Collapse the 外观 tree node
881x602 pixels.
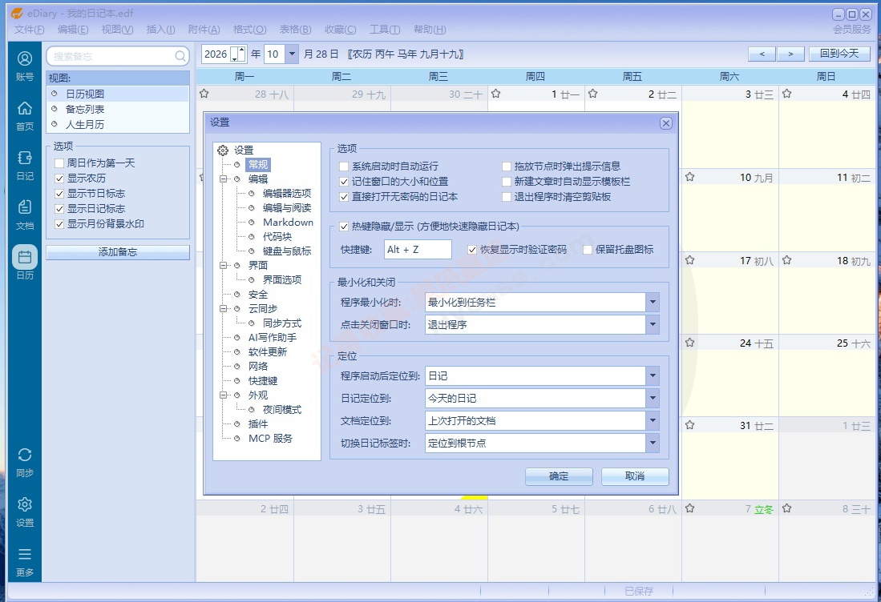point(223,395)
